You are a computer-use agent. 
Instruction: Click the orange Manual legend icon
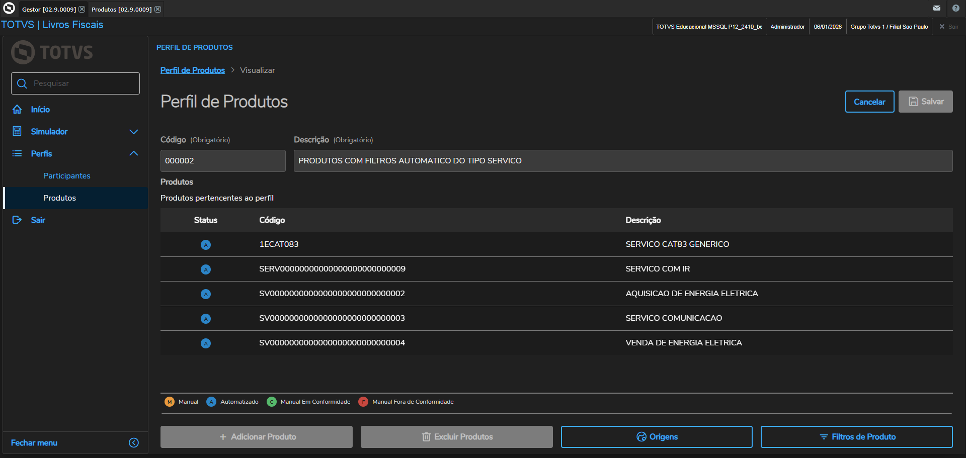(170, 402)
